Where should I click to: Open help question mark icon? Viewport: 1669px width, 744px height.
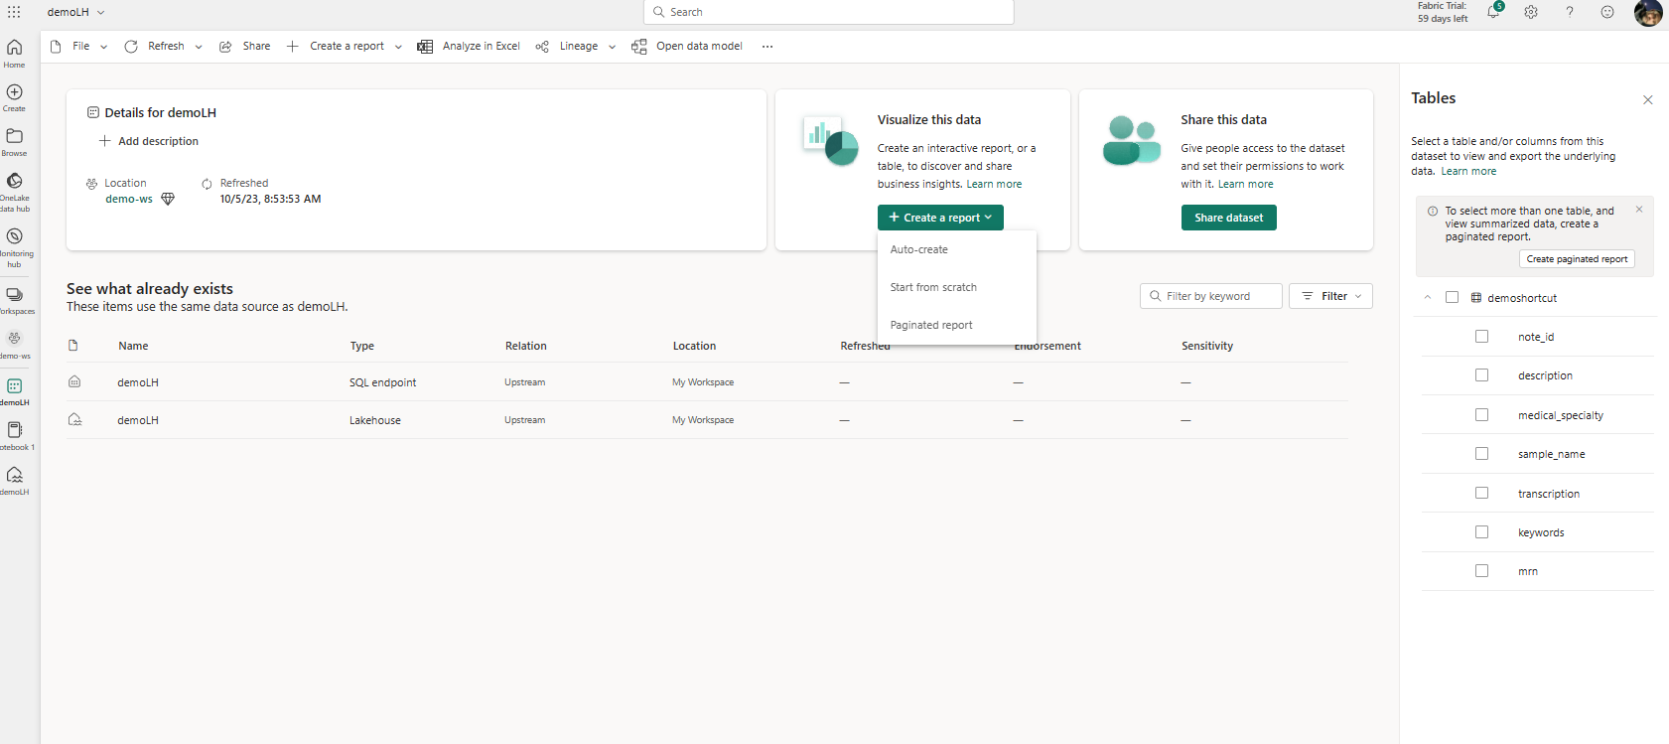click(1570, 12)
